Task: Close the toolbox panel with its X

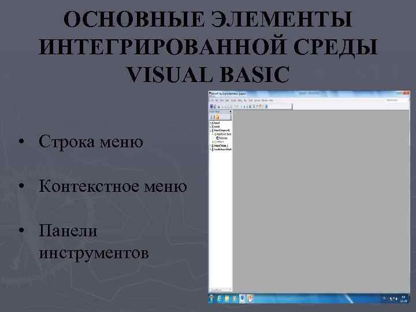Action: click(x=231, y=112)
